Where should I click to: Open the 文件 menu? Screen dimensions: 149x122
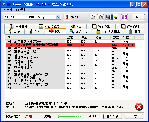click(7, 10)
